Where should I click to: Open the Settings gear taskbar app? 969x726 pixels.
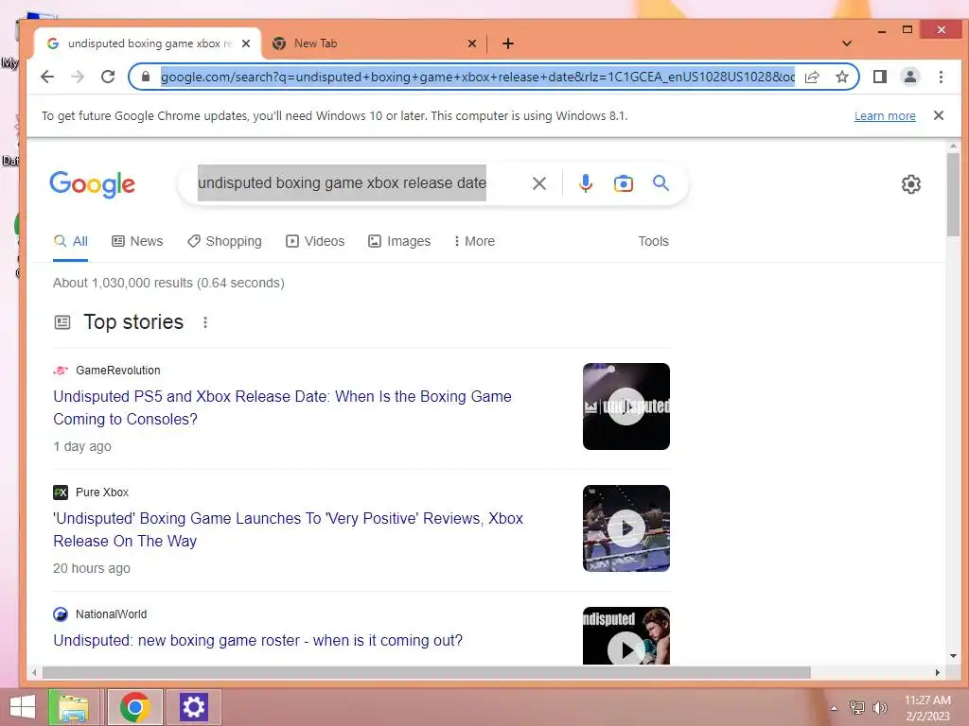(x=193, y=707)
